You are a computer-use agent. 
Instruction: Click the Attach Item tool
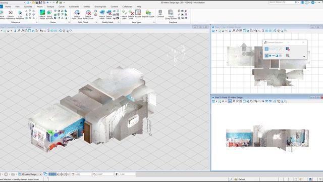[124, 15]
